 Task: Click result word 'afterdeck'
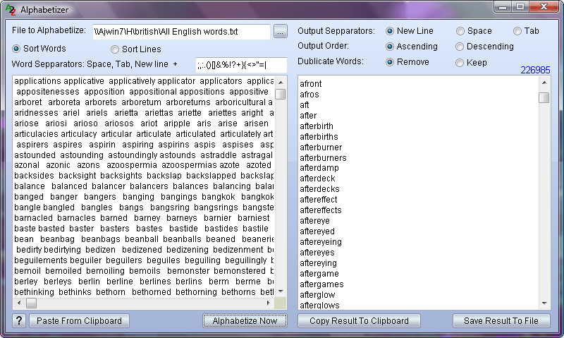[x=317, y=179]
